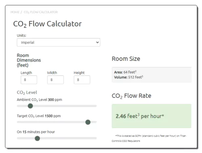Click the Length label text
202x153 pixels.
point(26,73)
